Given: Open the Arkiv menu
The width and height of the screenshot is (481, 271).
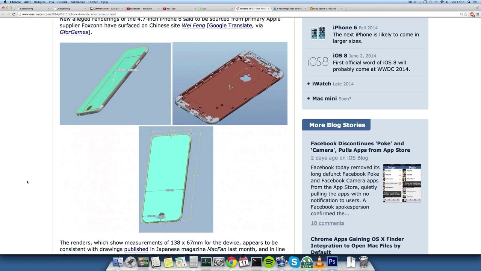Looking at the screenshot, I should [27, 2].
